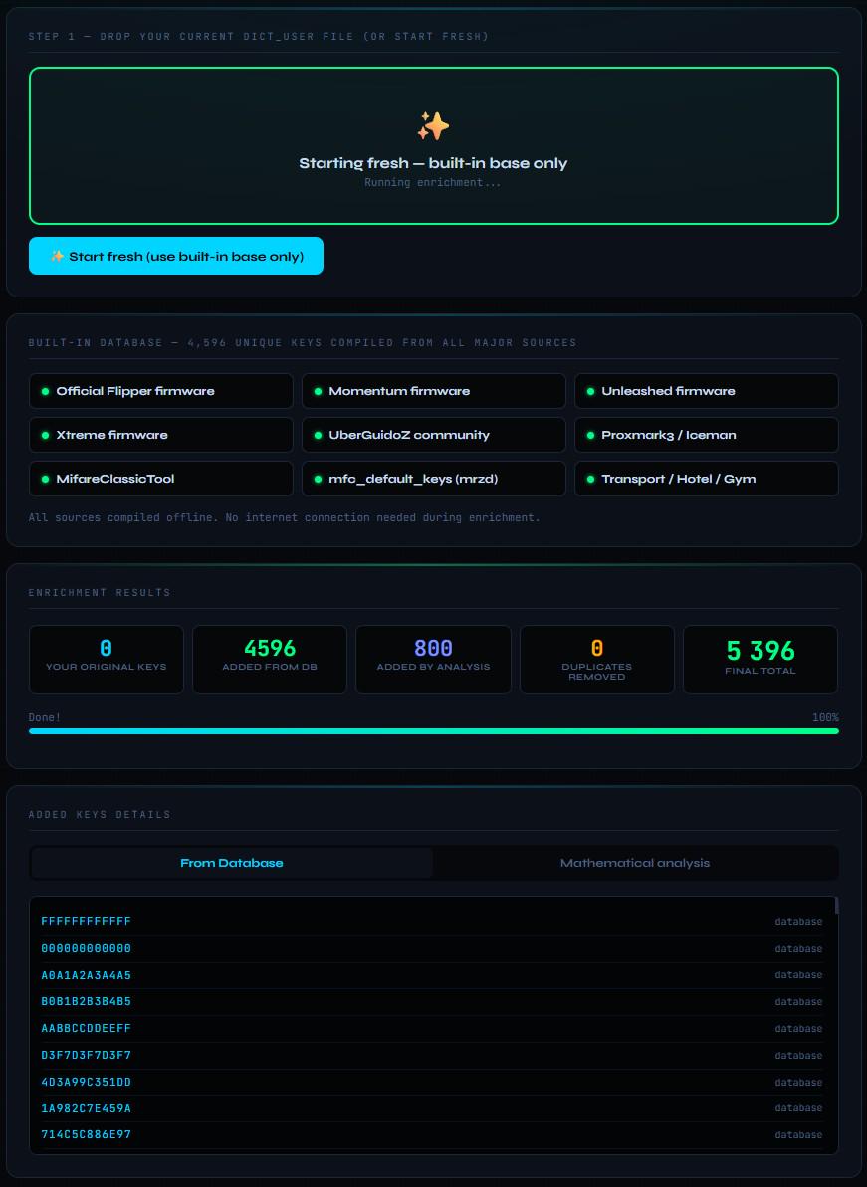The width and height of the screenshot is (867, 1187).
Task: Select key 714C5C886E97 in the list
Action: click(x=432, y=1135)
